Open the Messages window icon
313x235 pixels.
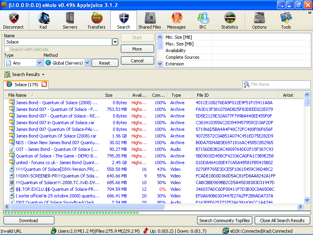(177, 18)
